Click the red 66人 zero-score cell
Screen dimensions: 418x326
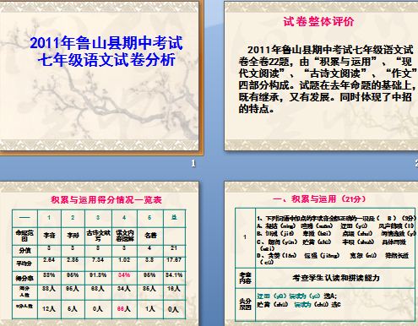[x=124, y=309]
